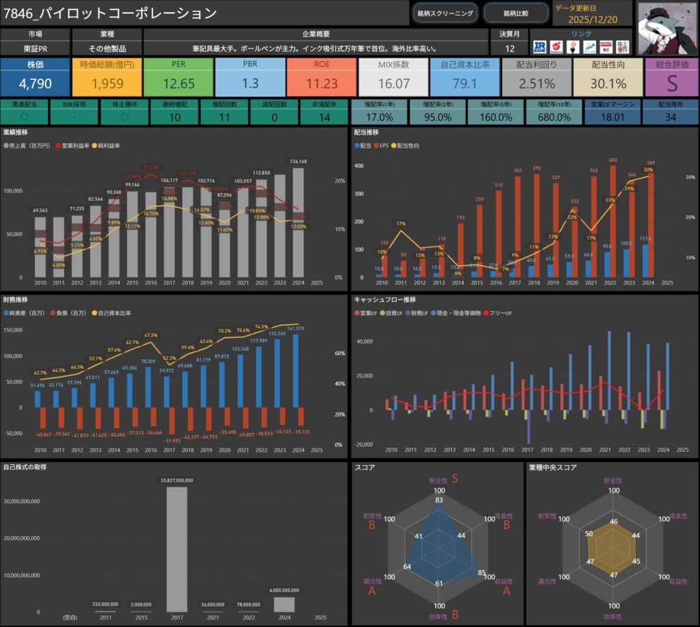700x627 pixels.
Task: Click the 株主優待 link icon
Action: pyautogui.click(x=621, y=46)
